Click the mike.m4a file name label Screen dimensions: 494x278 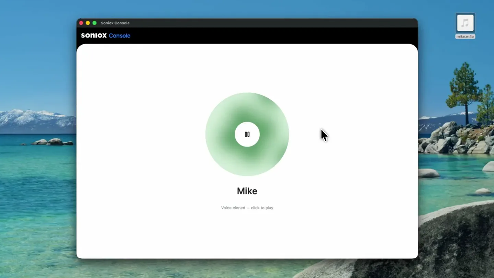[x=465, y=36]
